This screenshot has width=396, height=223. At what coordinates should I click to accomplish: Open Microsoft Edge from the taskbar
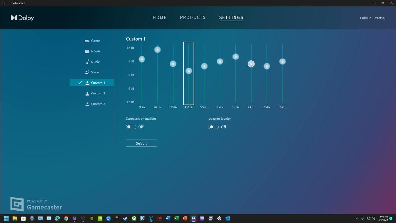(58, 218)
